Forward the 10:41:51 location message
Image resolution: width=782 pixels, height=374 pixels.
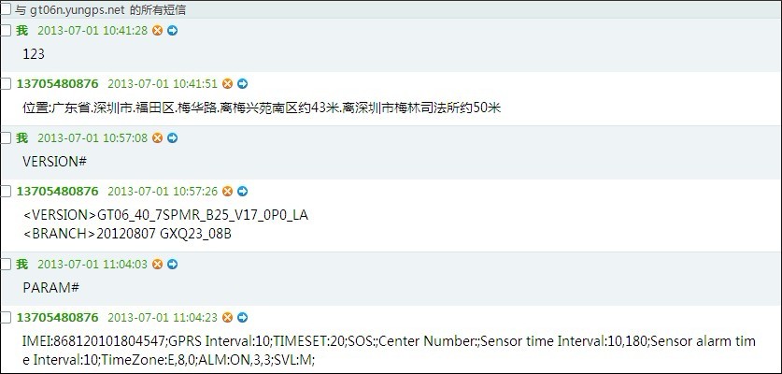click(x=242, y=84)
